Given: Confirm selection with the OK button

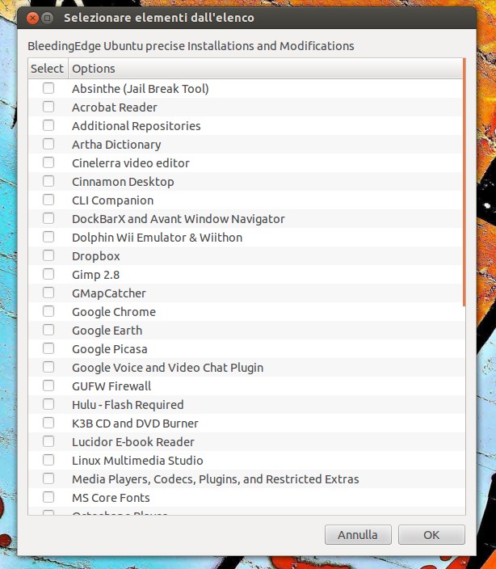Looking at the screenshot, I should tap(431, 534).
